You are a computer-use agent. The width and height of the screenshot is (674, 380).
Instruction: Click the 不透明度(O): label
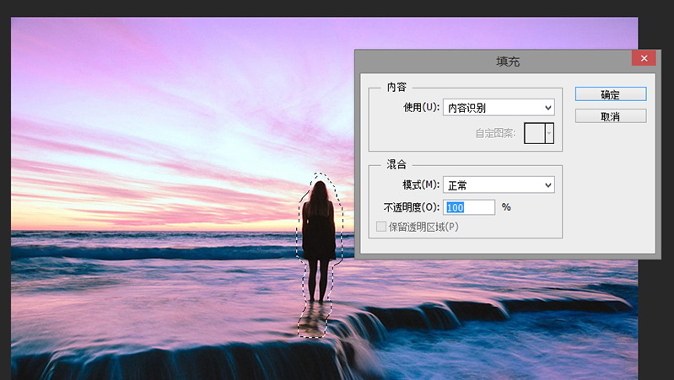pos(412,207)
